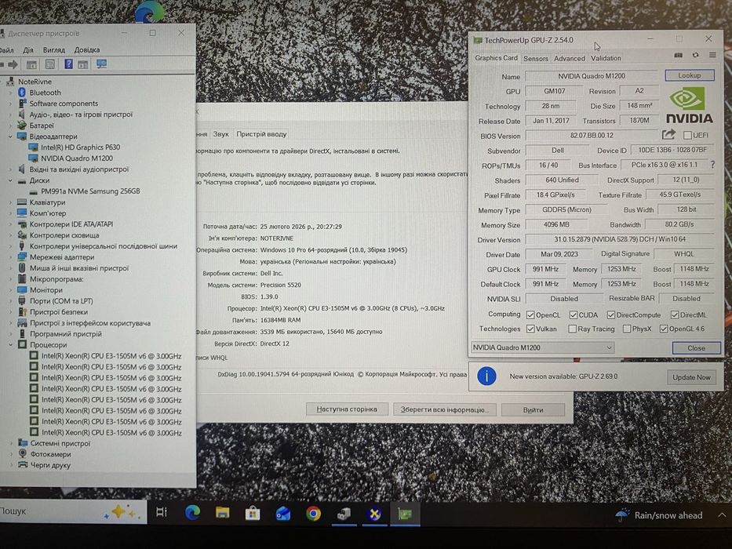Open Task View on the taskbar

point(162,512)
